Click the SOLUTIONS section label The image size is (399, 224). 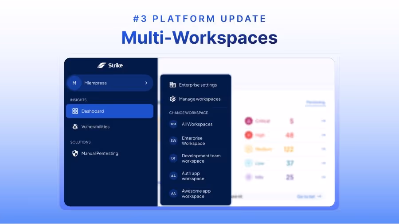(80, 142)
